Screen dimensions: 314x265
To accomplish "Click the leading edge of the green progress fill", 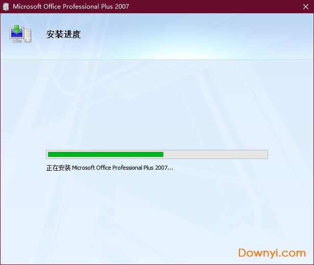I will [x=163, y=154].
